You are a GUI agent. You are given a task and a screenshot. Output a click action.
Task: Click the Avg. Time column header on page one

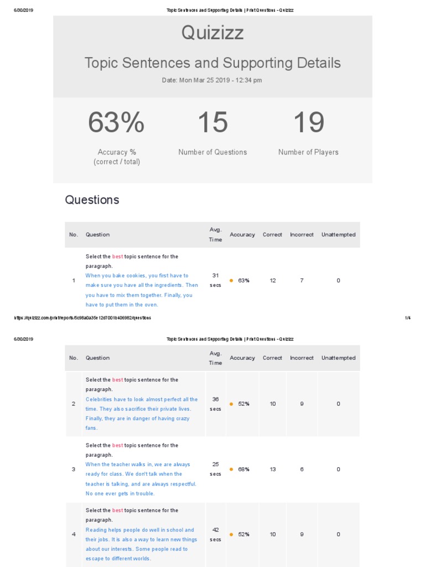pos(216,235)
